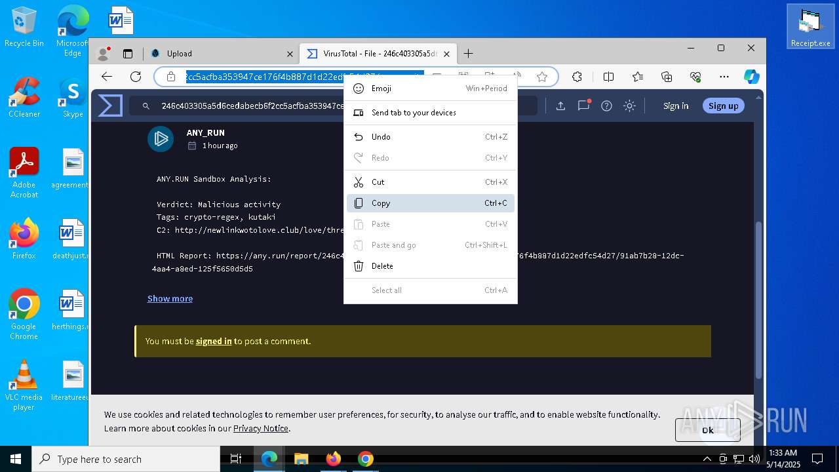
Task: Open the Privacy Notice link
Action: click(x=261, y=428)
